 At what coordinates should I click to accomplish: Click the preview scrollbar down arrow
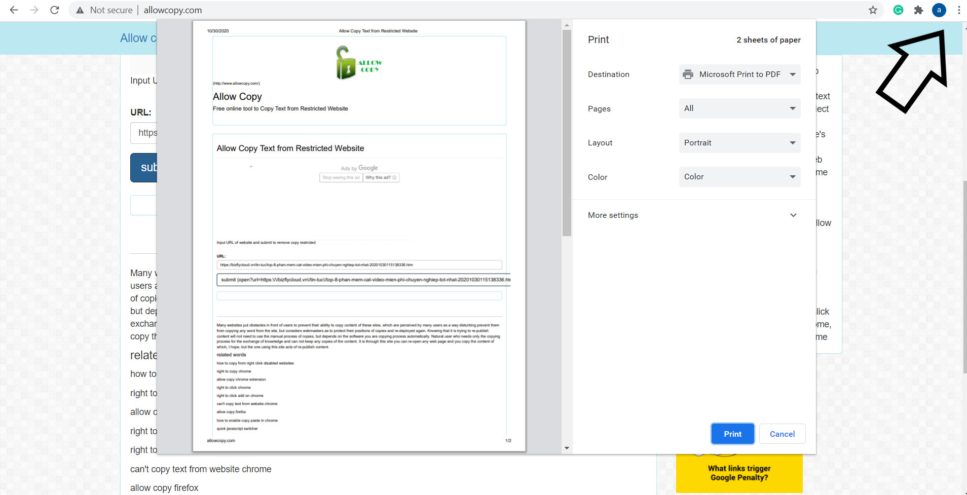567,448
